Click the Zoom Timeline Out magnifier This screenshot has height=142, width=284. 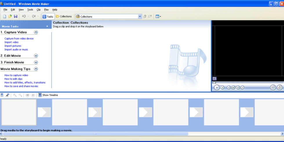[20, 95]
